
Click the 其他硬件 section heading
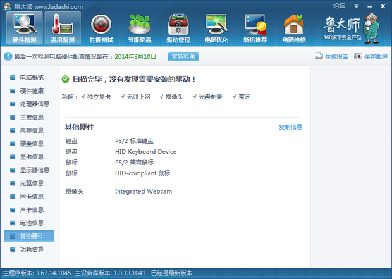[80, 127]
